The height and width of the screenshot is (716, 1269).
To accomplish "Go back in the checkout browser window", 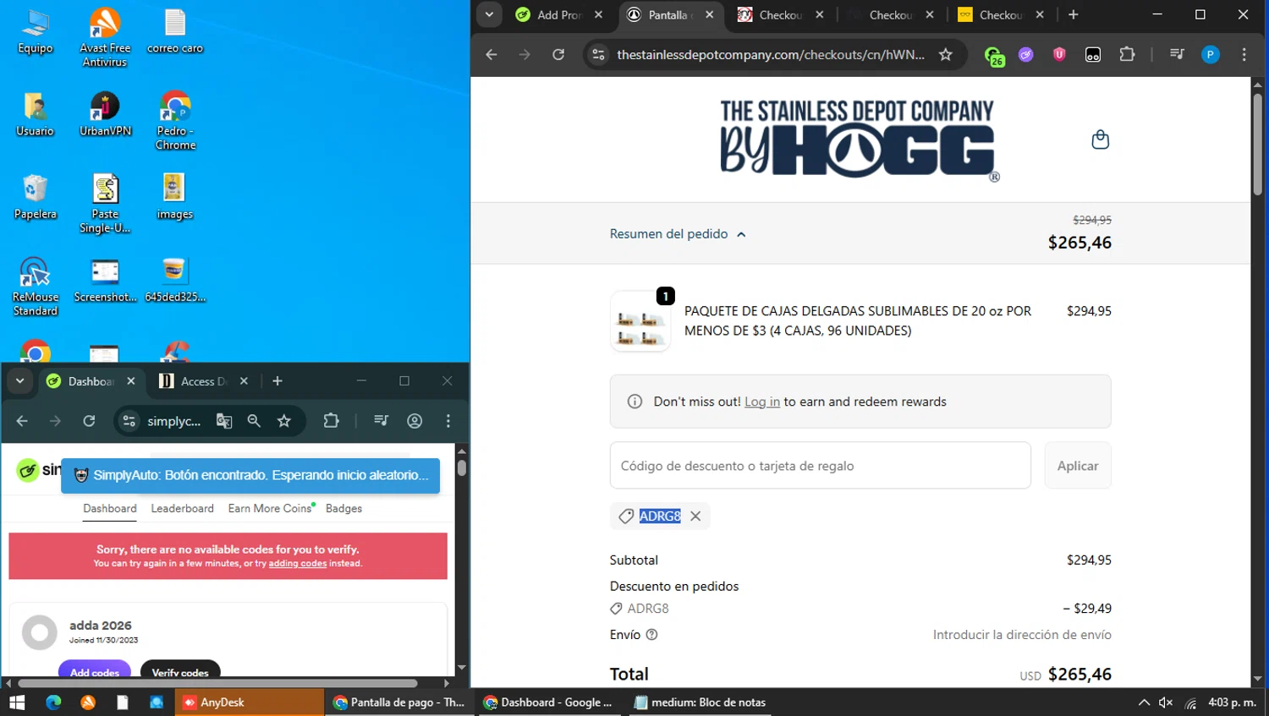I will [x=492, y=55].
